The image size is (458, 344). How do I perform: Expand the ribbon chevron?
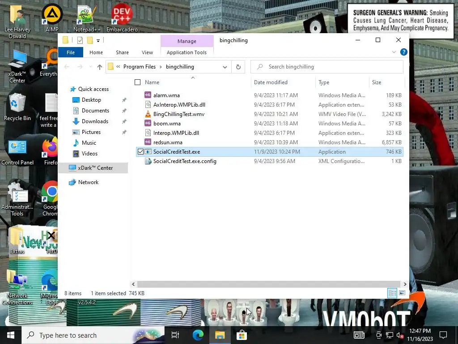394,52
